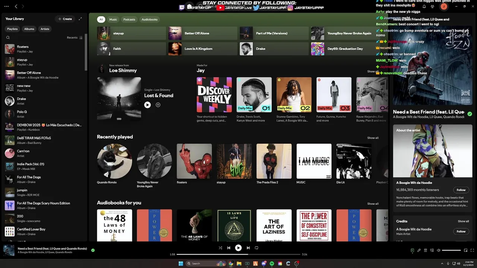
Task: Open the now playing album thumbnail in player bar
Action: [9, 250]
